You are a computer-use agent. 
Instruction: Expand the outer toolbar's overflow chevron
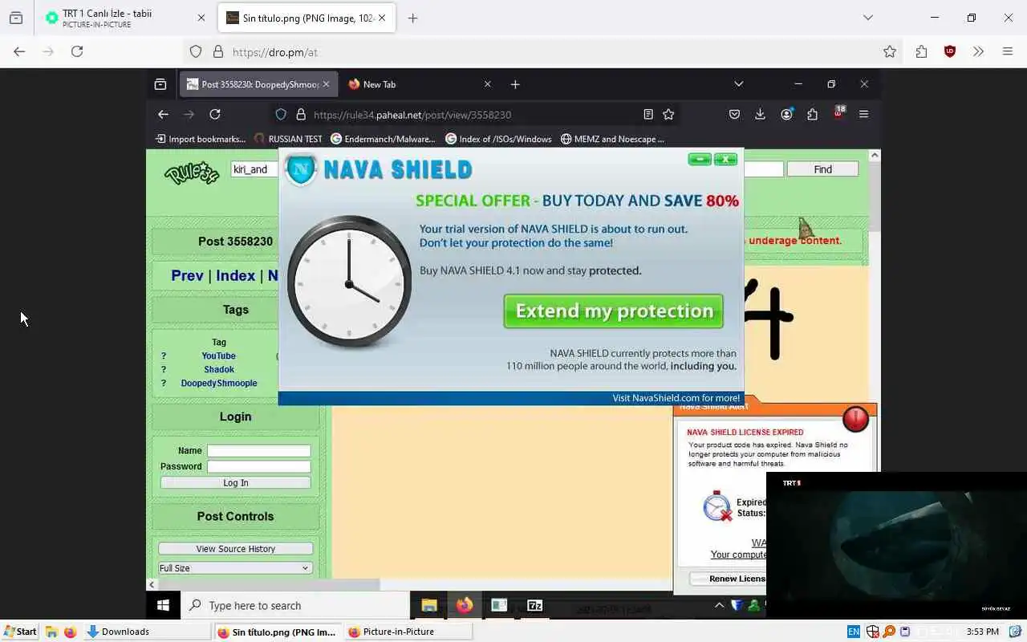point(978,51)
